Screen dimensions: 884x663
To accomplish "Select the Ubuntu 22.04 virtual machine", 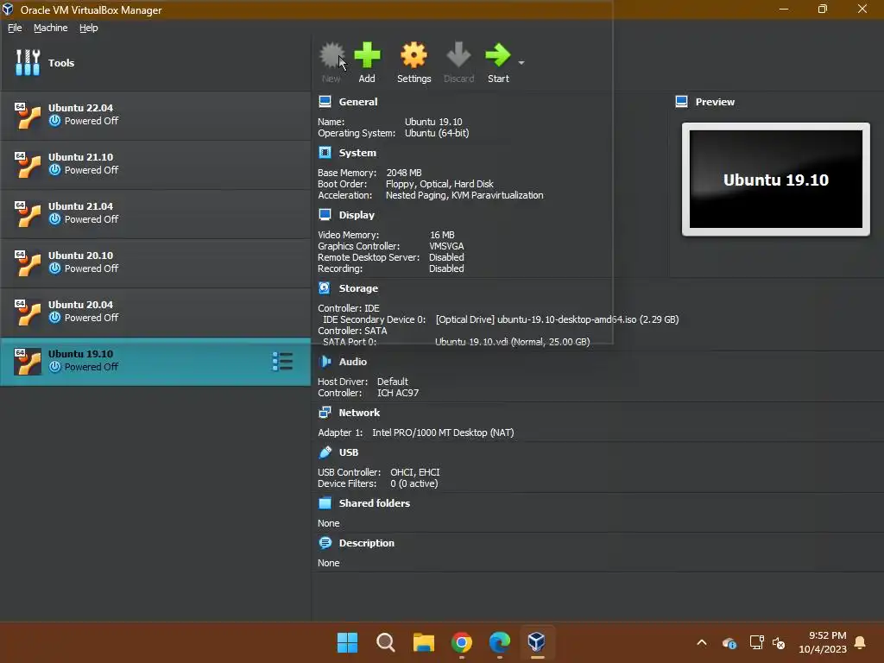I will coord(155,116).
